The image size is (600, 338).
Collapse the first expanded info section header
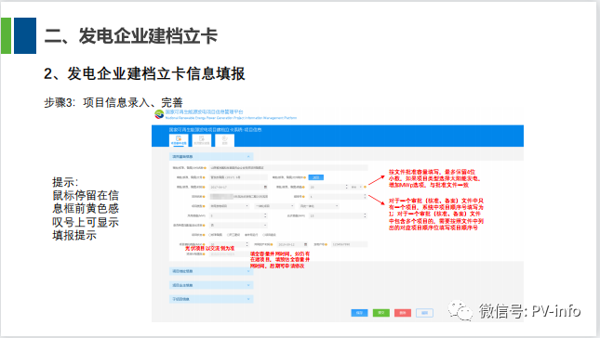pyautogui.click(x=211, y=157)
